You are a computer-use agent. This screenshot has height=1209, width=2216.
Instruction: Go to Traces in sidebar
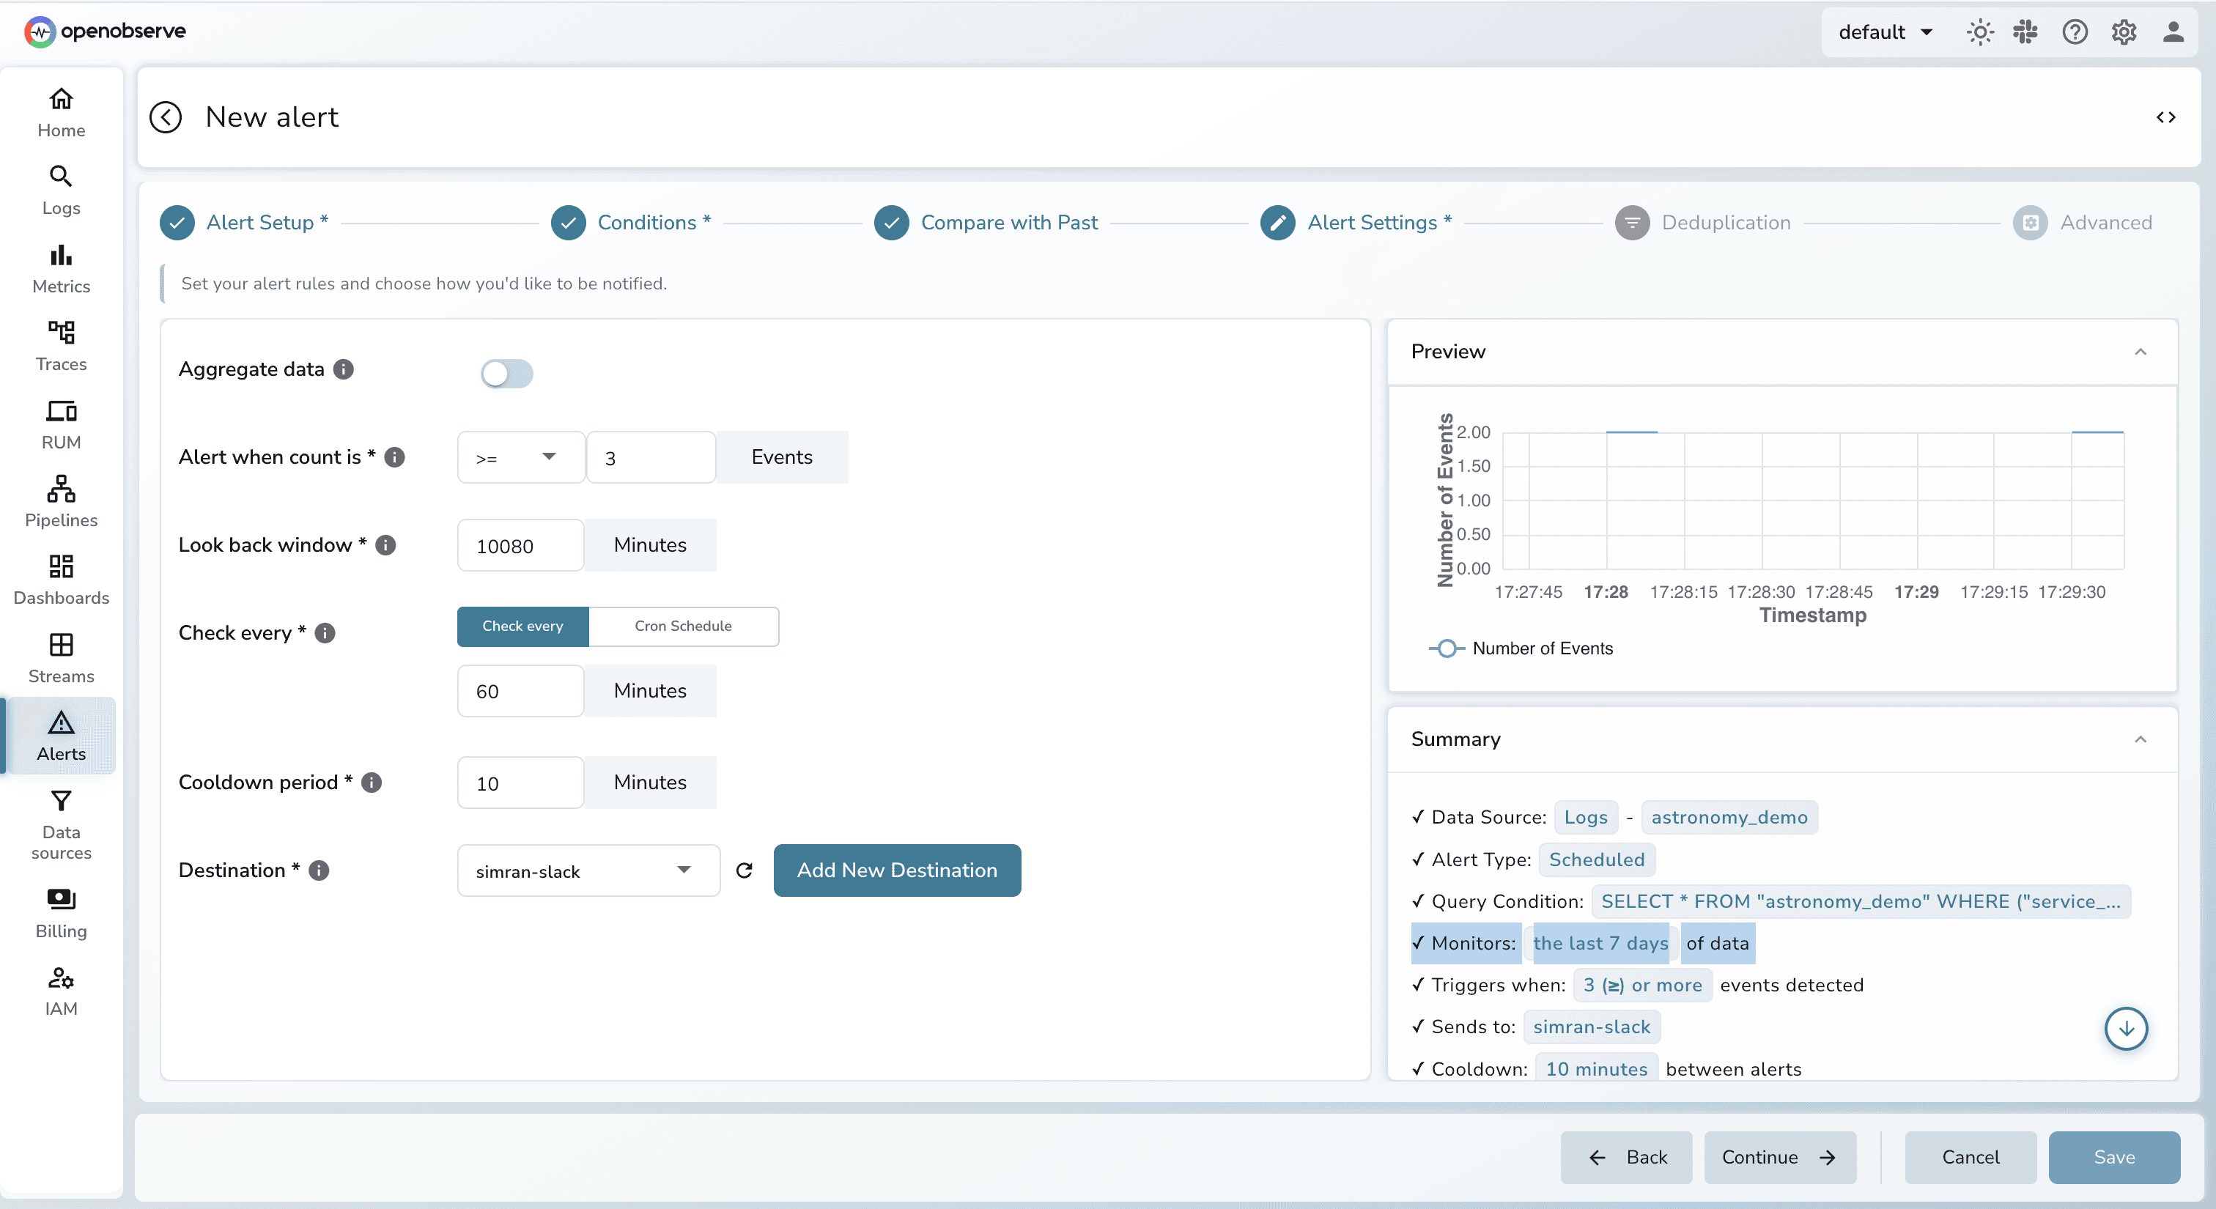(x=61, y=345)
